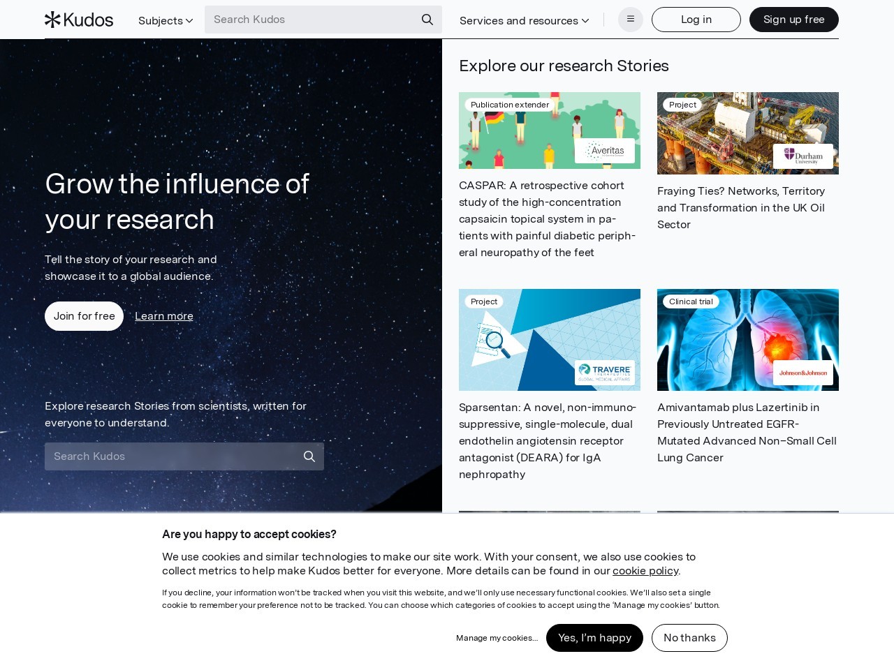Open the hamburger menu icon

coord(631,20)
